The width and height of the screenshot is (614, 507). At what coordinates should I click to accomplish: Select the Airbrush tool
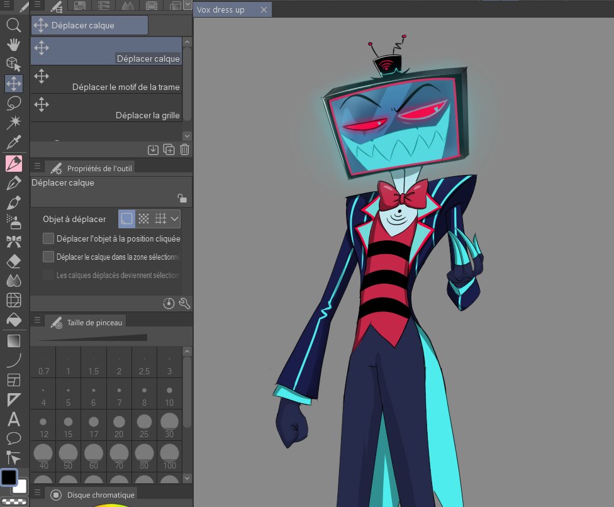[14, 222]
